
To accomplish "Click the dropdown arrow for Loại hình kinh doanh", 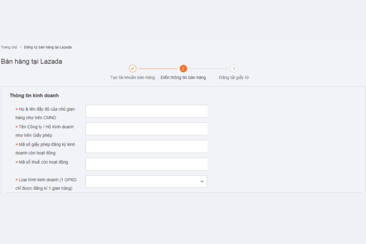I will coord(202,182).
